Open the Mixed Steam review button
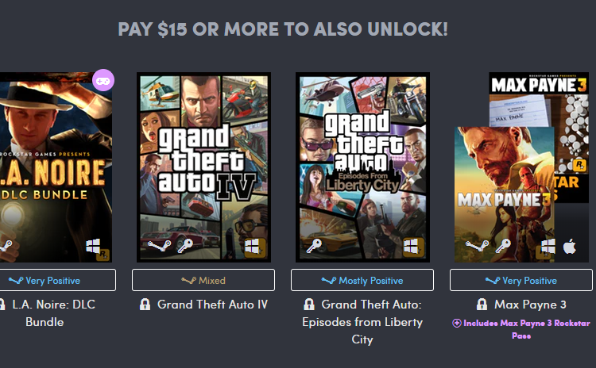This screenshot has width=596, height=368. [203, 281]
